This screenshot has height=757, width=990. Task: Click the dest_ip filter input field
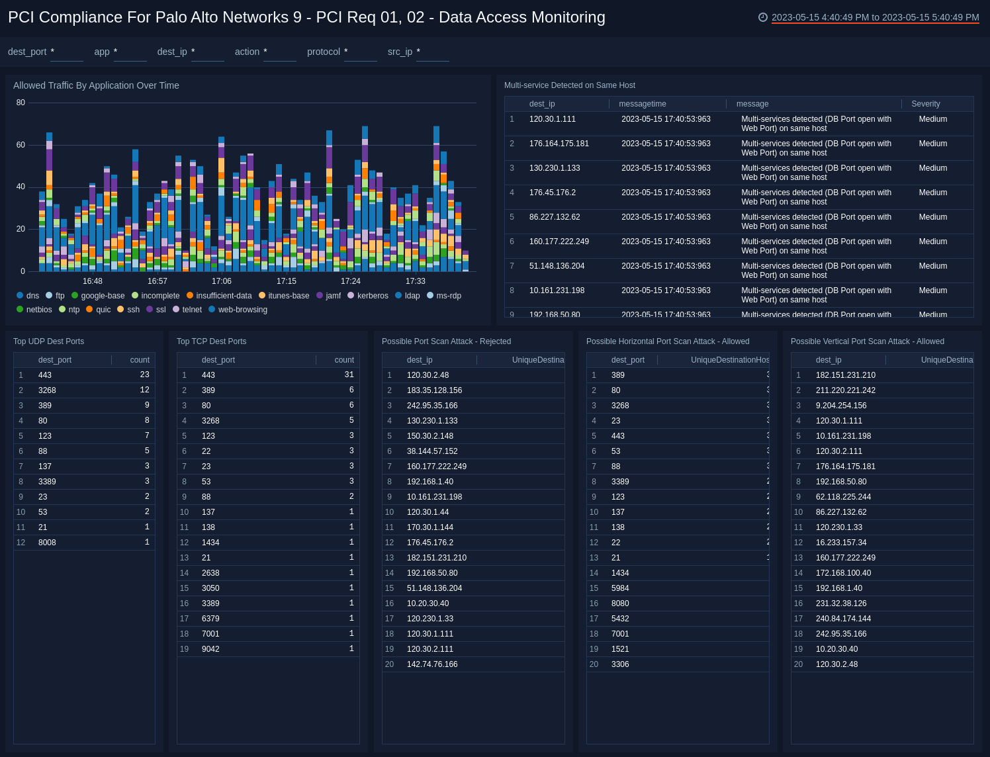[x=207, y=52]
